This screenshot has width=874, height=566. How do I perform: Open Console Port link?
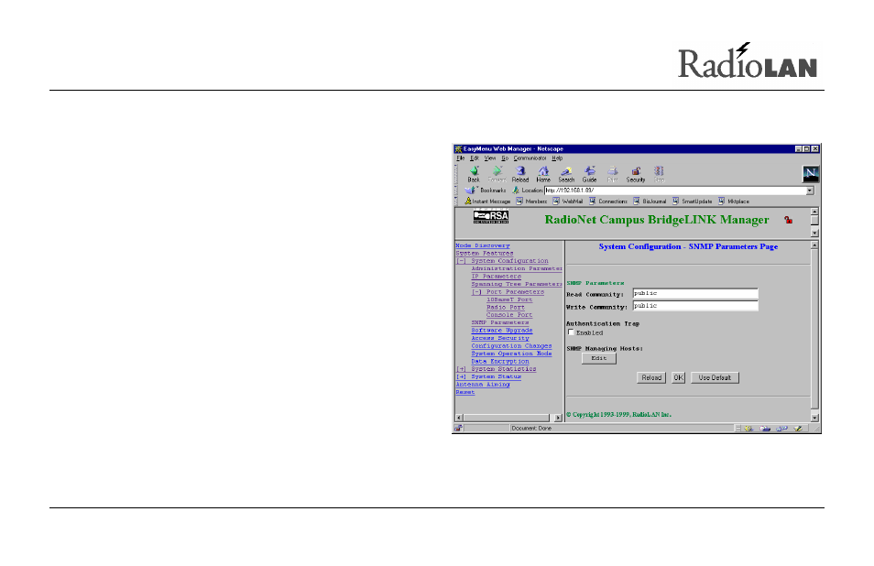pos(509,315)
